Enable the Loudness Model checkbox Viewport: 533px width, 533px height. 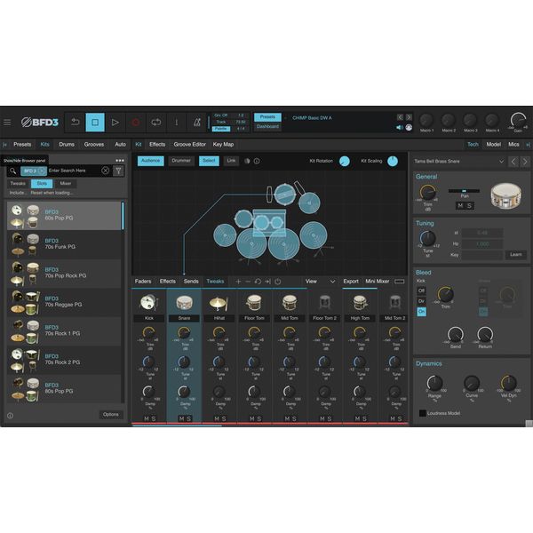click(423, 413)
